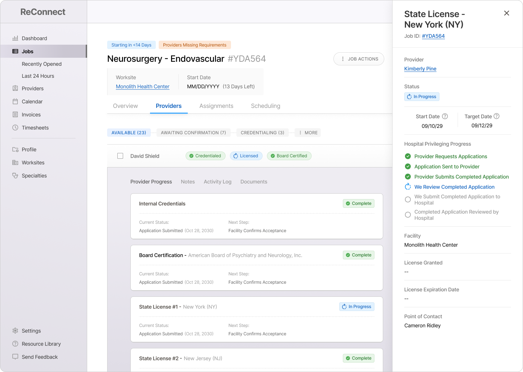This screenshot has width=523, height=372.
Task: Click green check beside Application Sent to Provider
Action: pyautogui.click(x=408, y=166)
